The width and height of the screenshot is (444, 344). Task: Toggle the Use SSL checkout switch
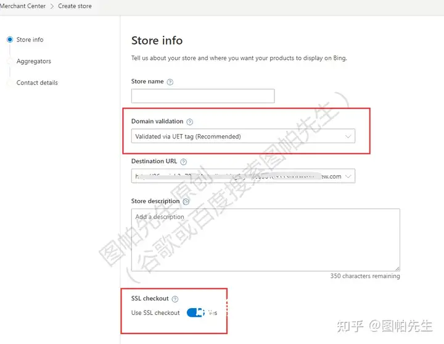[x=195, y=313]
